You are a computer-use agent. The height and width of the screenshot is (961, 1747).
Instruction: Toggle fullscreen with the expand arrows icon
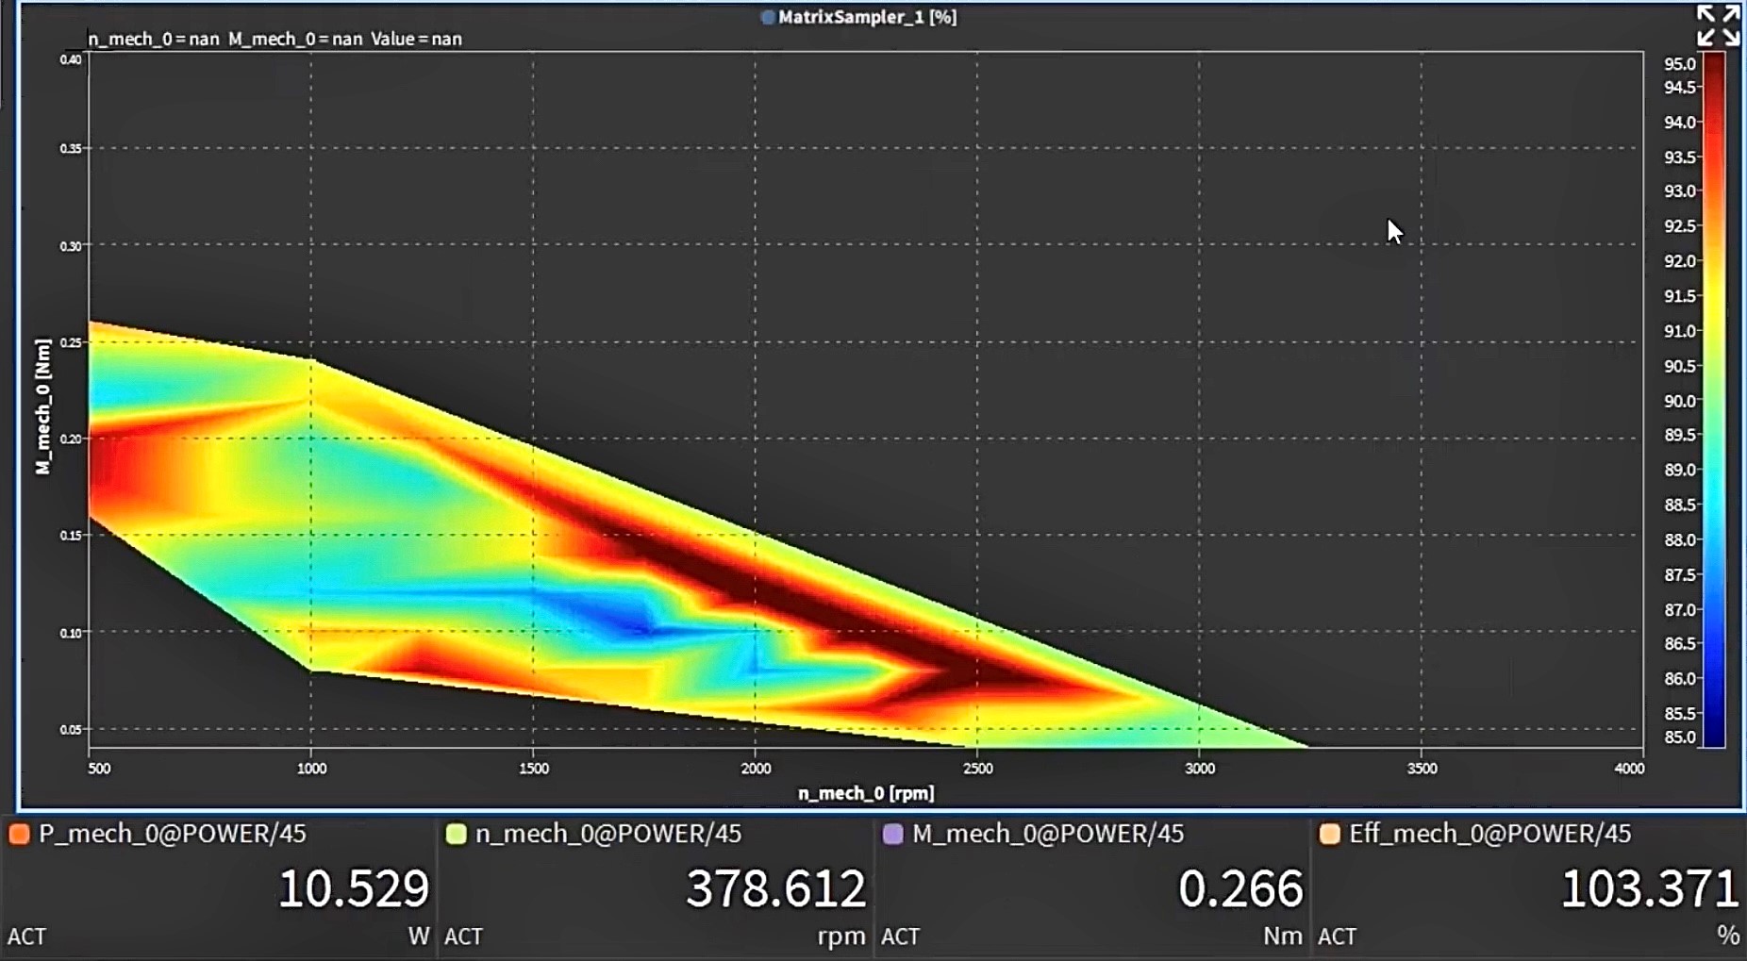1718,25
